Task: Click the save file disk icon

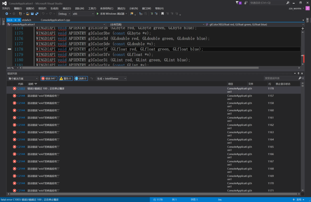Action: (x=32, y=14)
